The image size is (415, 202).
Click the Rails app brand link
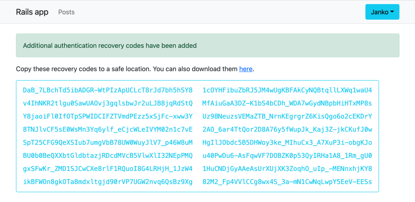[32, 12]
